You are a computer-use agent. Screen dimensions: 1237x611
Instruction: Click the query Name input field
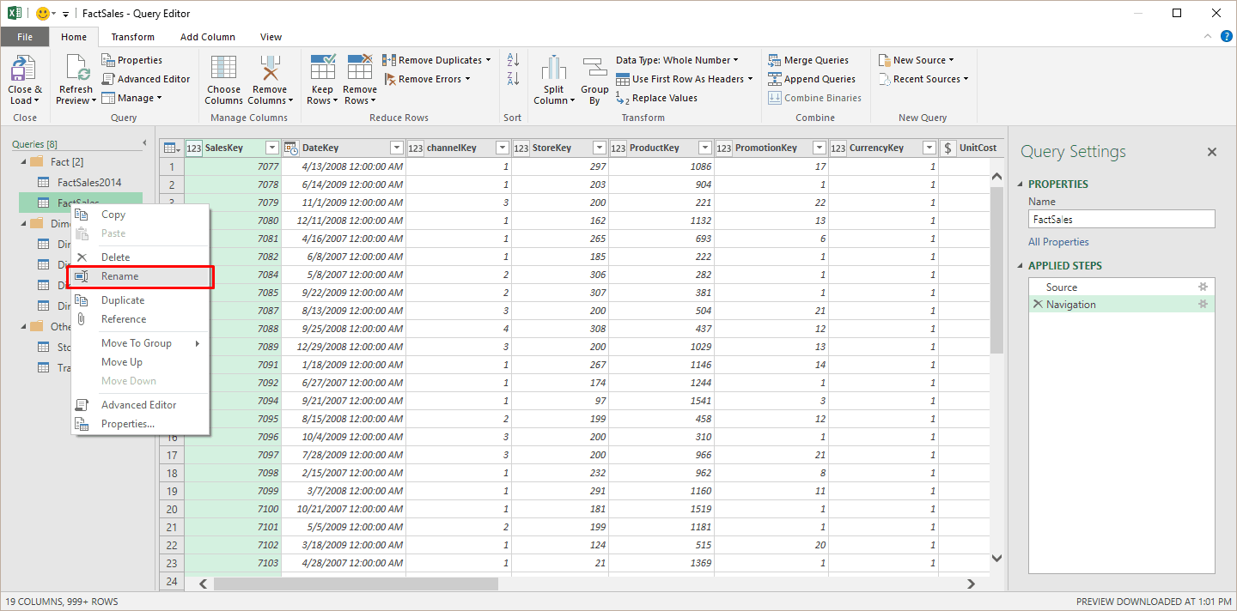click(x=1122, y=220)
